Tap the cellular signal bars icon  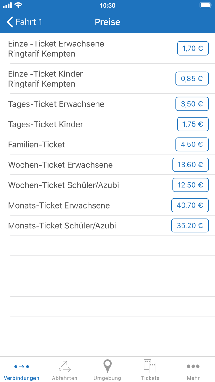tap(8, 5)
